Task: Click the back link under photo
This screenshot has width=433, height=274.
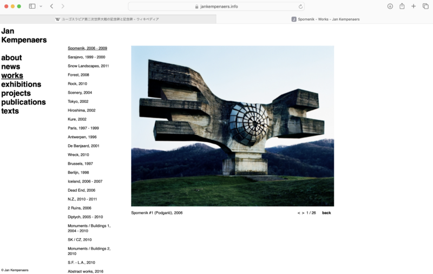Action: click(x=326, y=213)
